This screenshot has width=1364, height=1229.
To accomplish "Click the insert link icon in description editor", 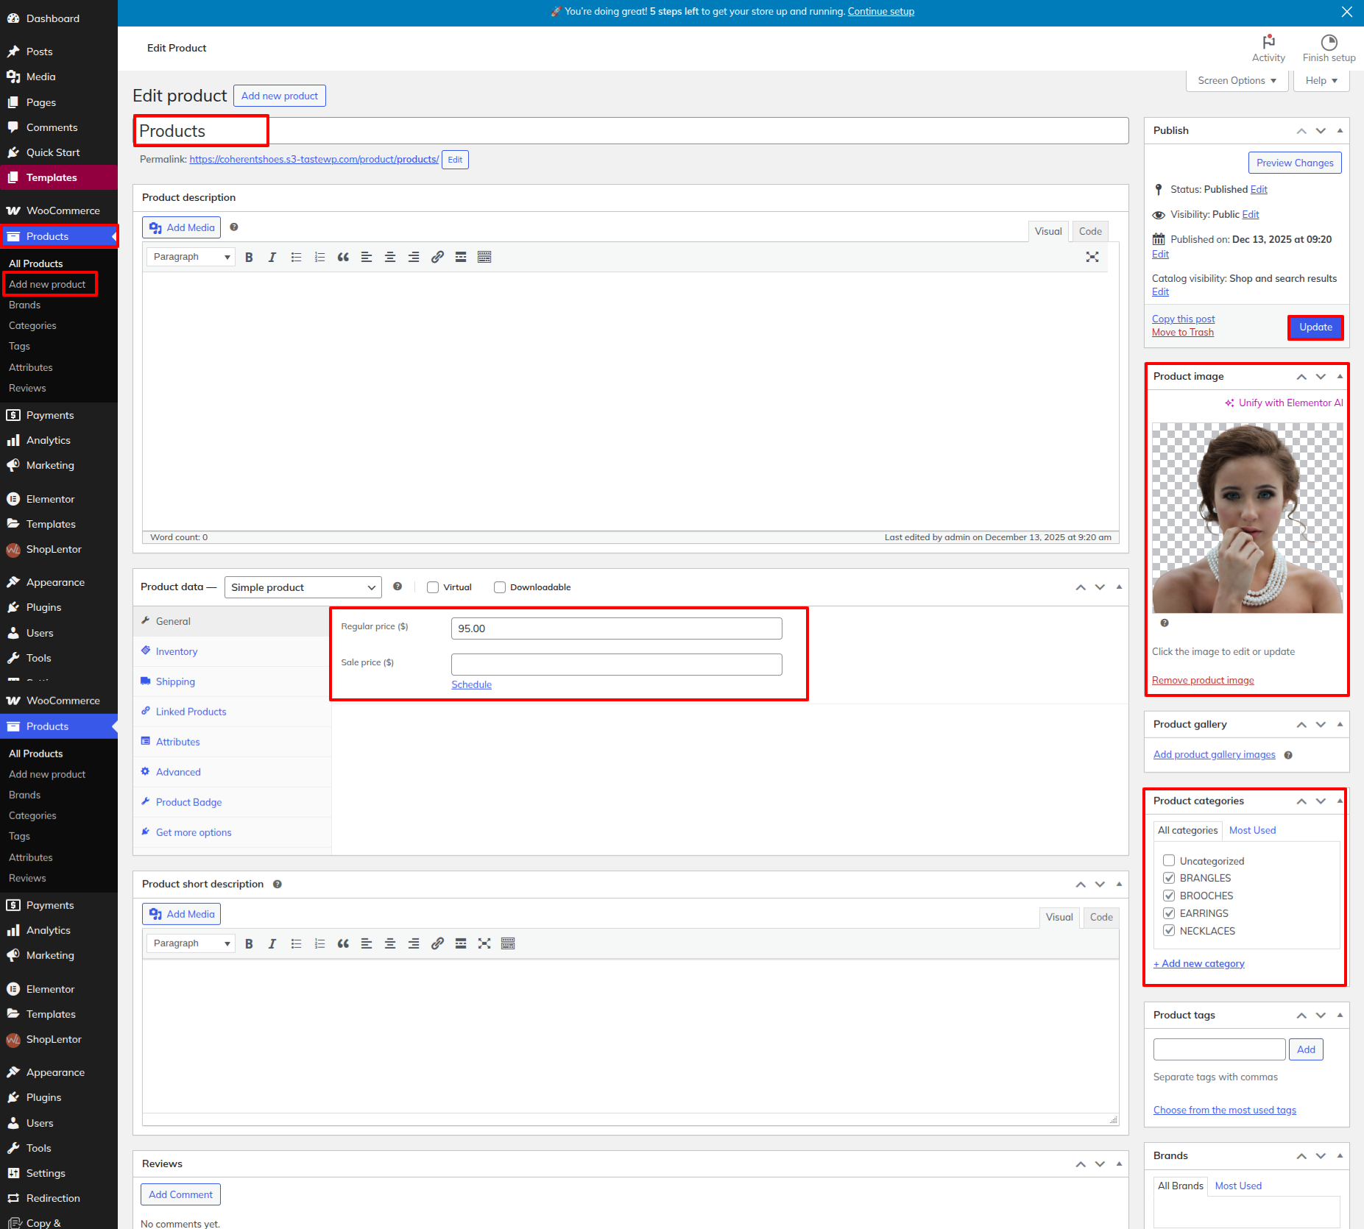I will tap(437, 257).
